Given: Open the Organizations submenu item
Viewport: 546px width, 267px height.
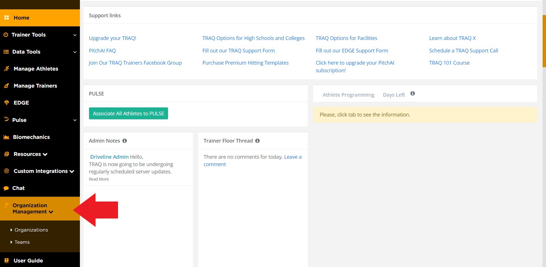Looking at the screenshot, I should [x=31, y=230].
